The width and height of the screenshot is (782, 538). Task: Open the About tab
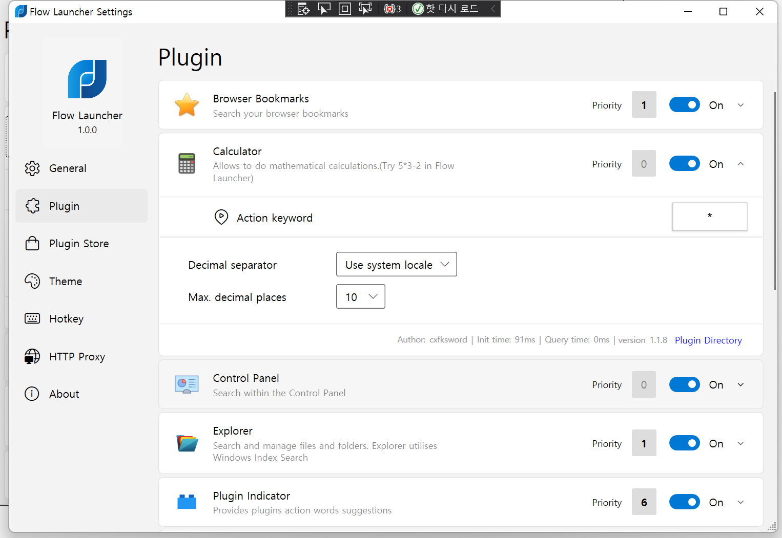[81, 394]
